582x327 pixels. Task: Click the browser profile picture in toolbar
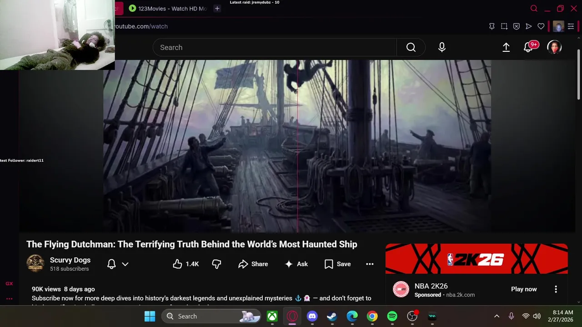558,26
